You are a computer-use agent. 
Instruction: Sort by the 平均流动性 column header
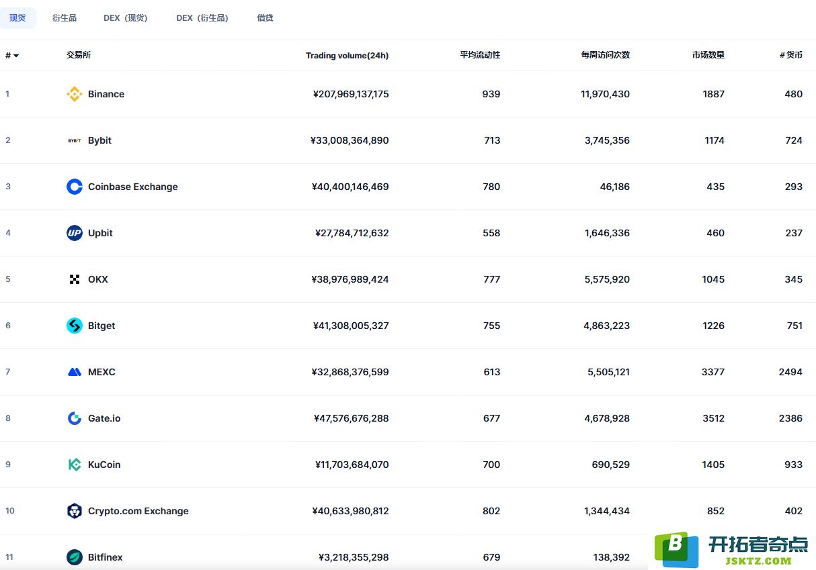(480, 55)
